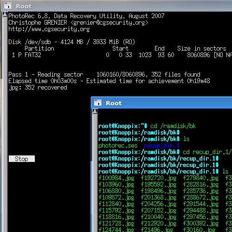
Task: Click file name f300392.jpg
Action: [x=201, y=224]
